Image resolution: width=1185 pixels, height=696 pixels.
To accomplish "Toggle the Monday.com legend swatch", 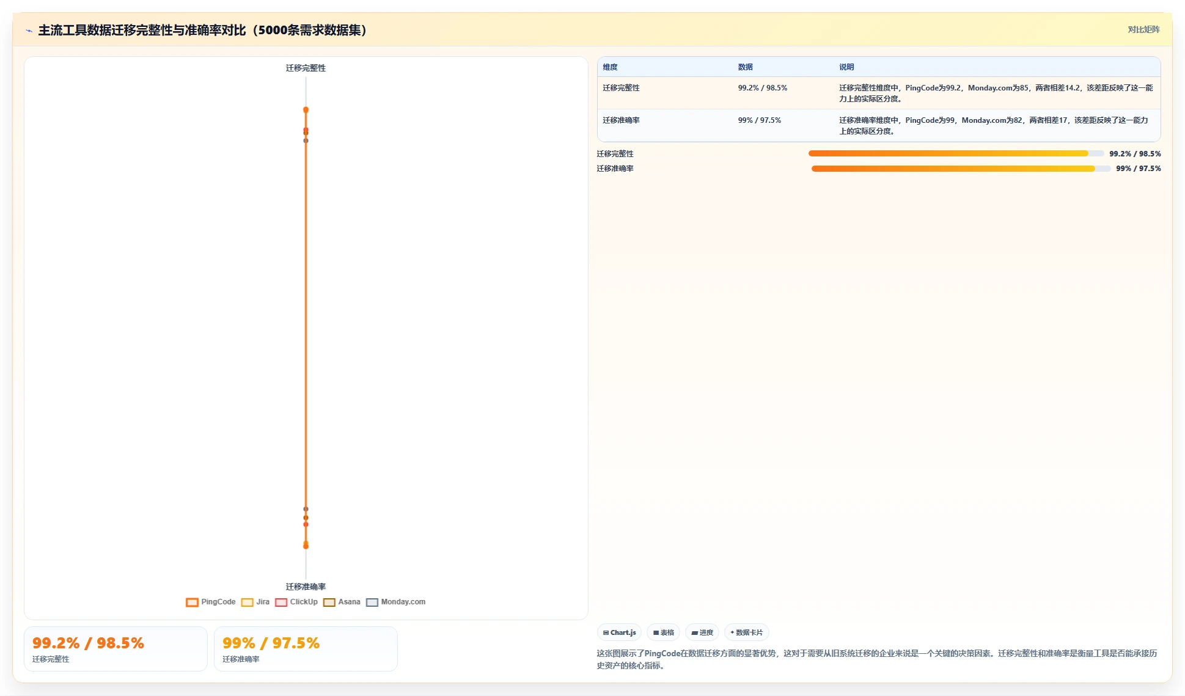I will pyautogui.click(x=372, y=602).
